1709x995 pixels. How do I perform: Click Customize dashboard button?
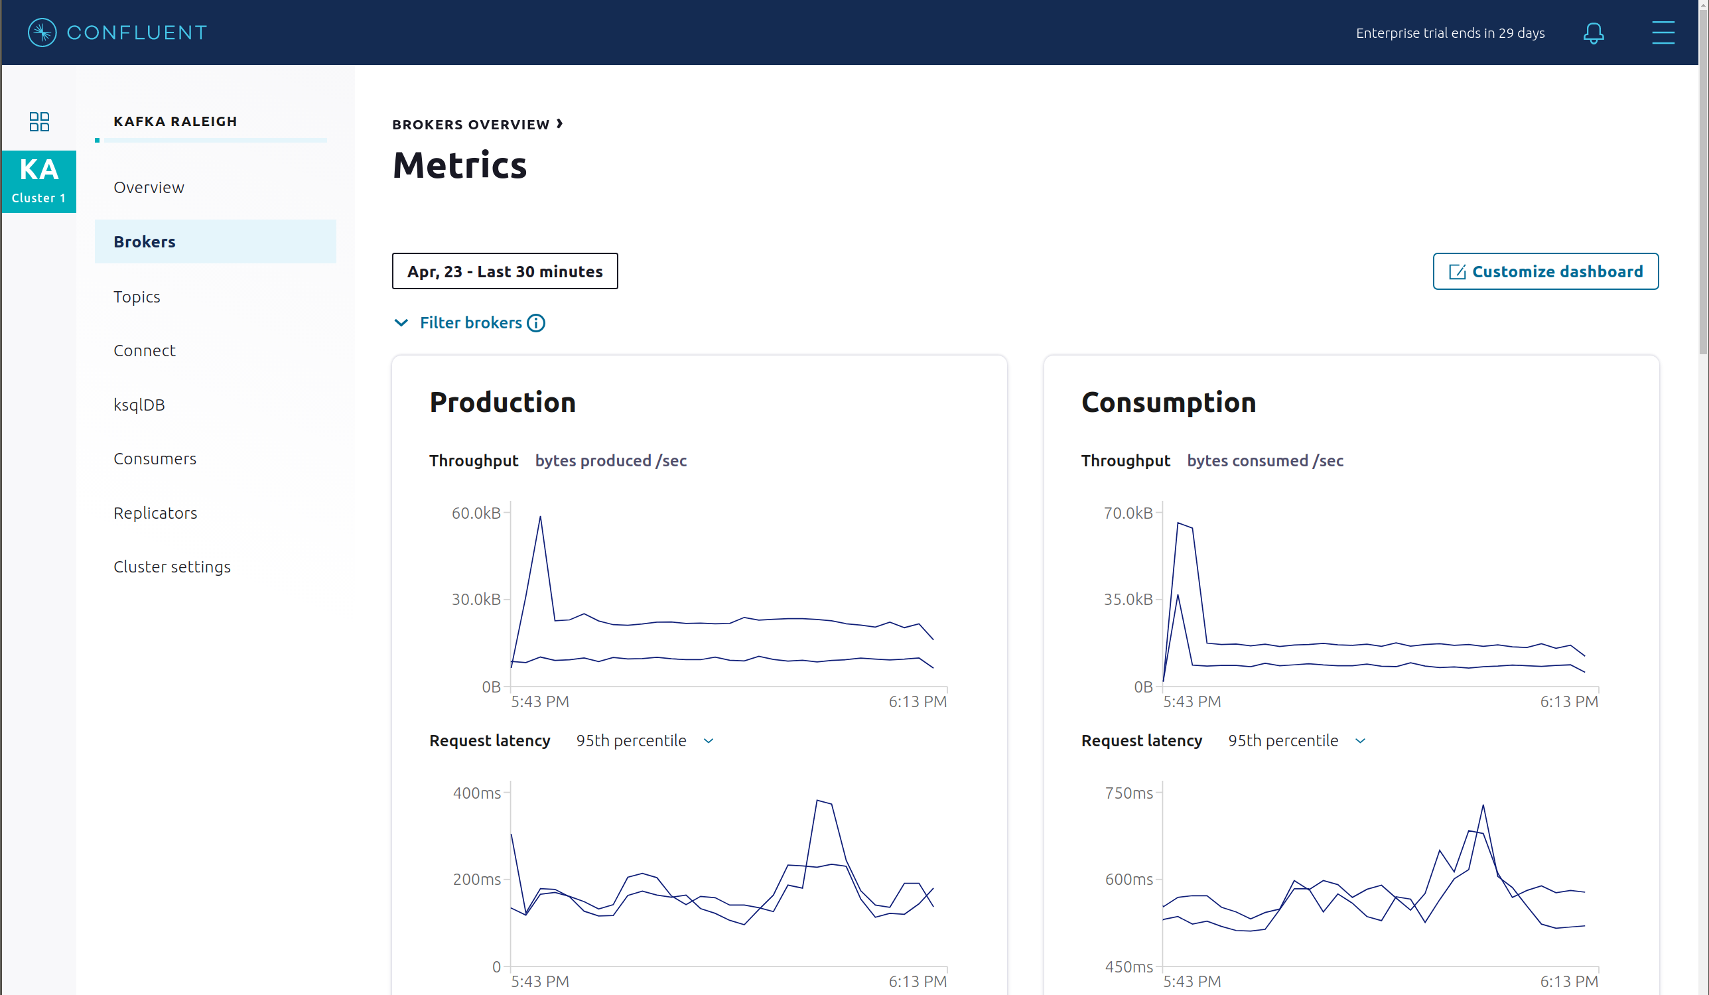click(1546, 271)
